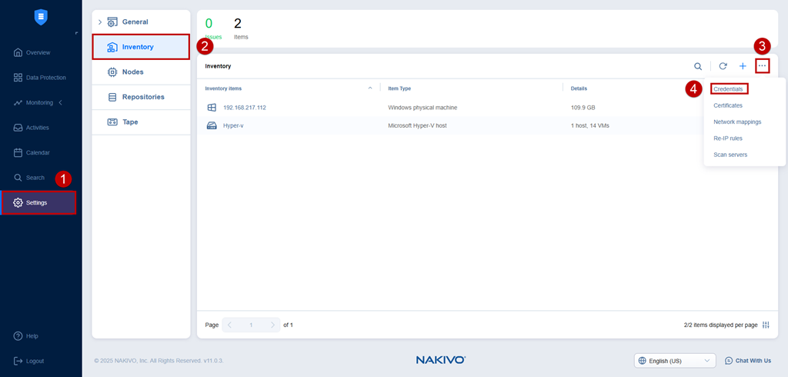
Task: Go to the next page arrow
Action: [273, 325]
